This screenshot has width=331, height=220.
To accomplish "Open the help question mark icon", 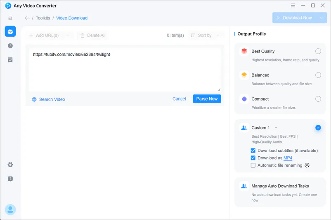I will coord(10,179).
